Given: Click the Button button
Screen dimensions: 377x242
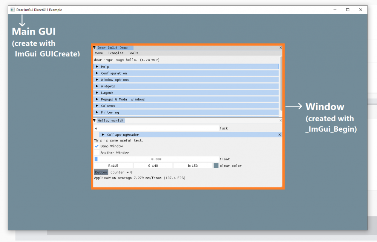Looking at the screenshot, I should tap(101, 172).
